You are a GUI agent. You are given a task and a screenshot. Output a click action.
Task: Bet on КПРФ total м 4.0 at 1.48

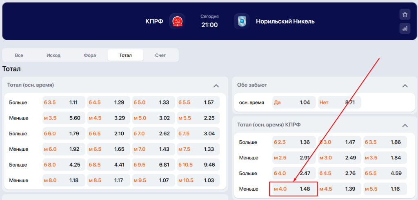[294, 189]
